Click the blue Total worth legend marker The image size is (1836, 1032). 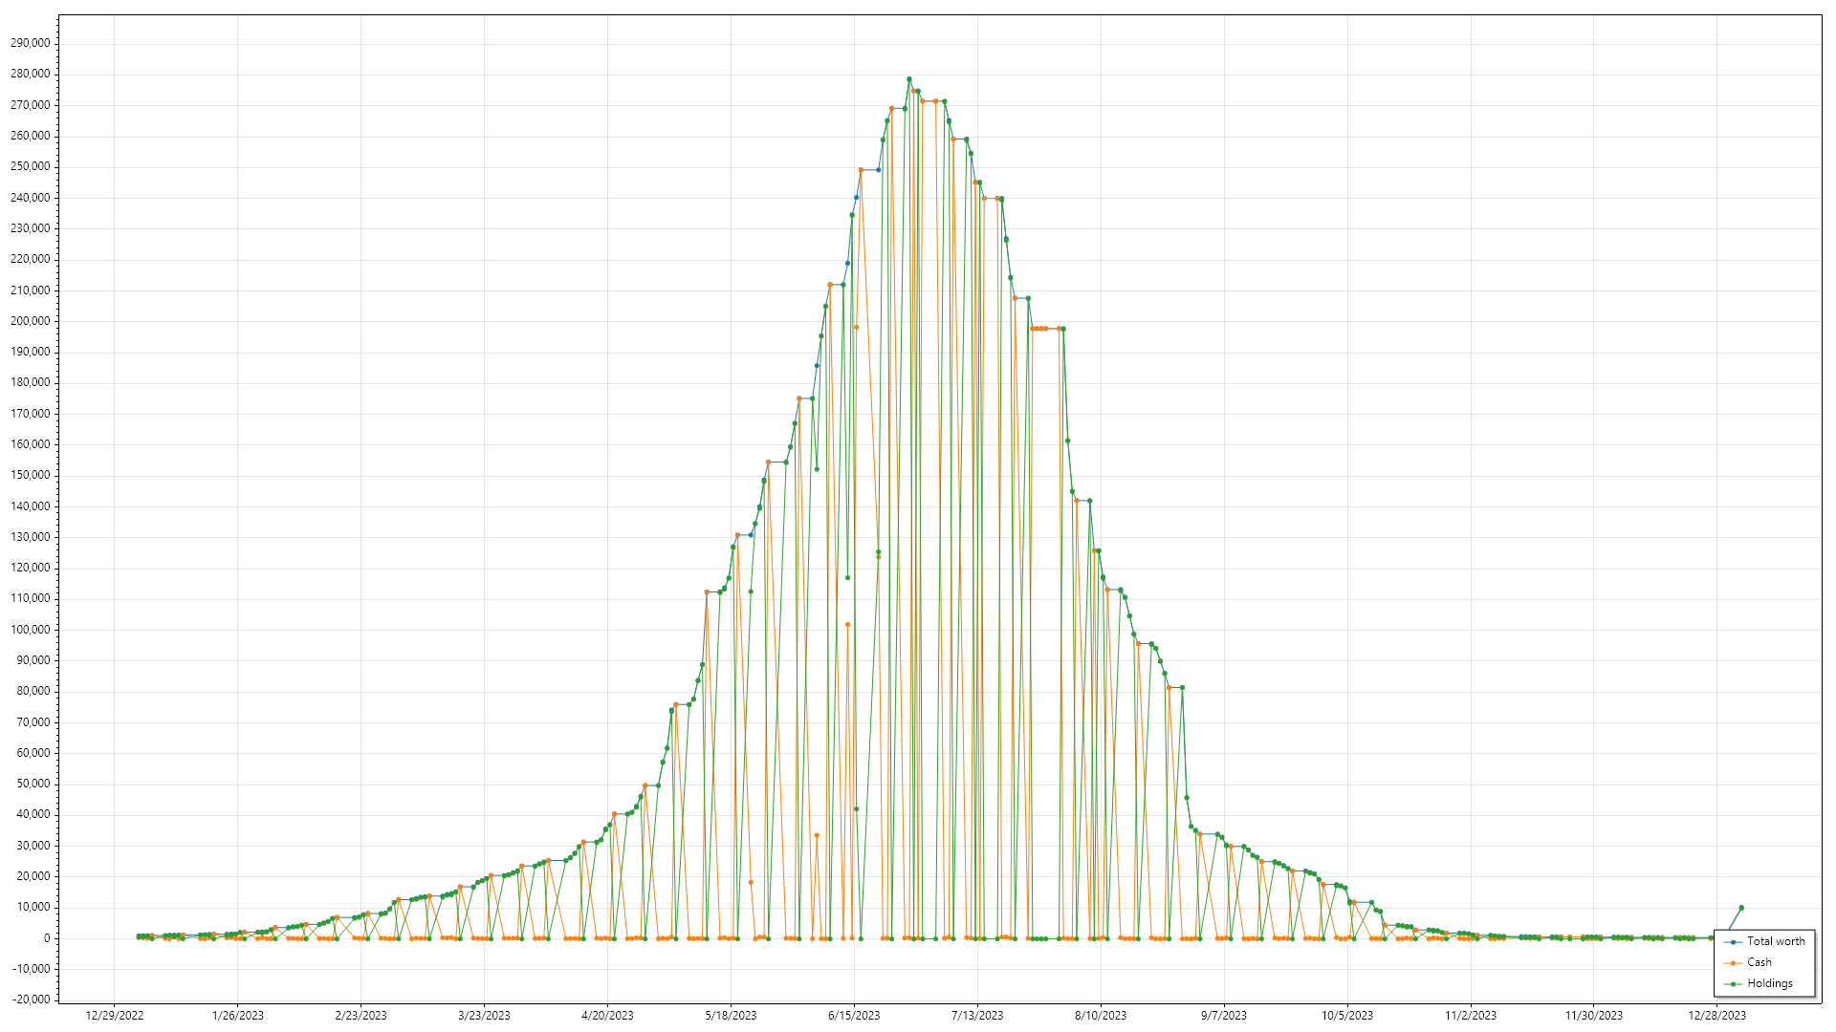click(x=1733, y=942)
